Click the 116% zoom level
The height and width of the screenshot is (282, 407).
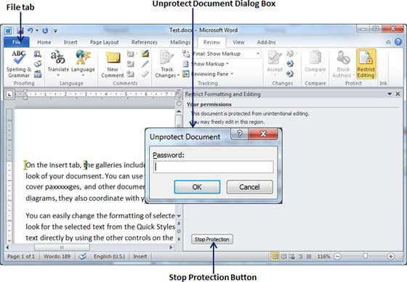(323, 257)
